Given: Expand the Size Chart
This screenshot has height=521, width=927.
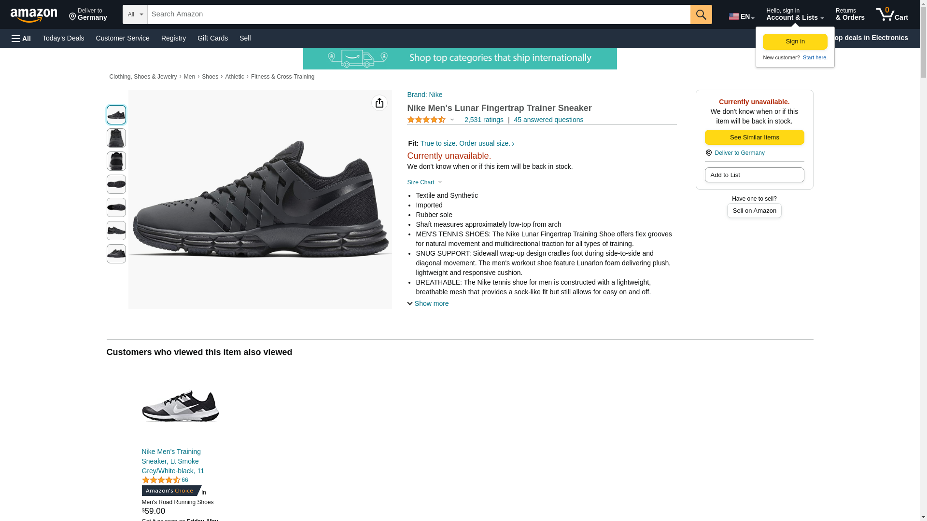Looking at the screenshot, I should coord(424,182).
